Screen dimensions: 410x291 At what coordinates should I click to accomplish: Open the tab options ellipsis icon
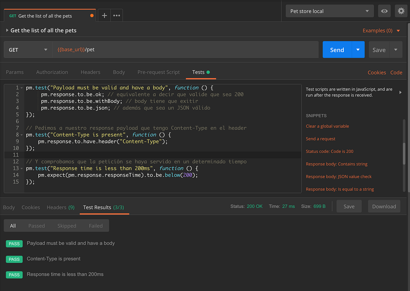(x=117, y=15)
